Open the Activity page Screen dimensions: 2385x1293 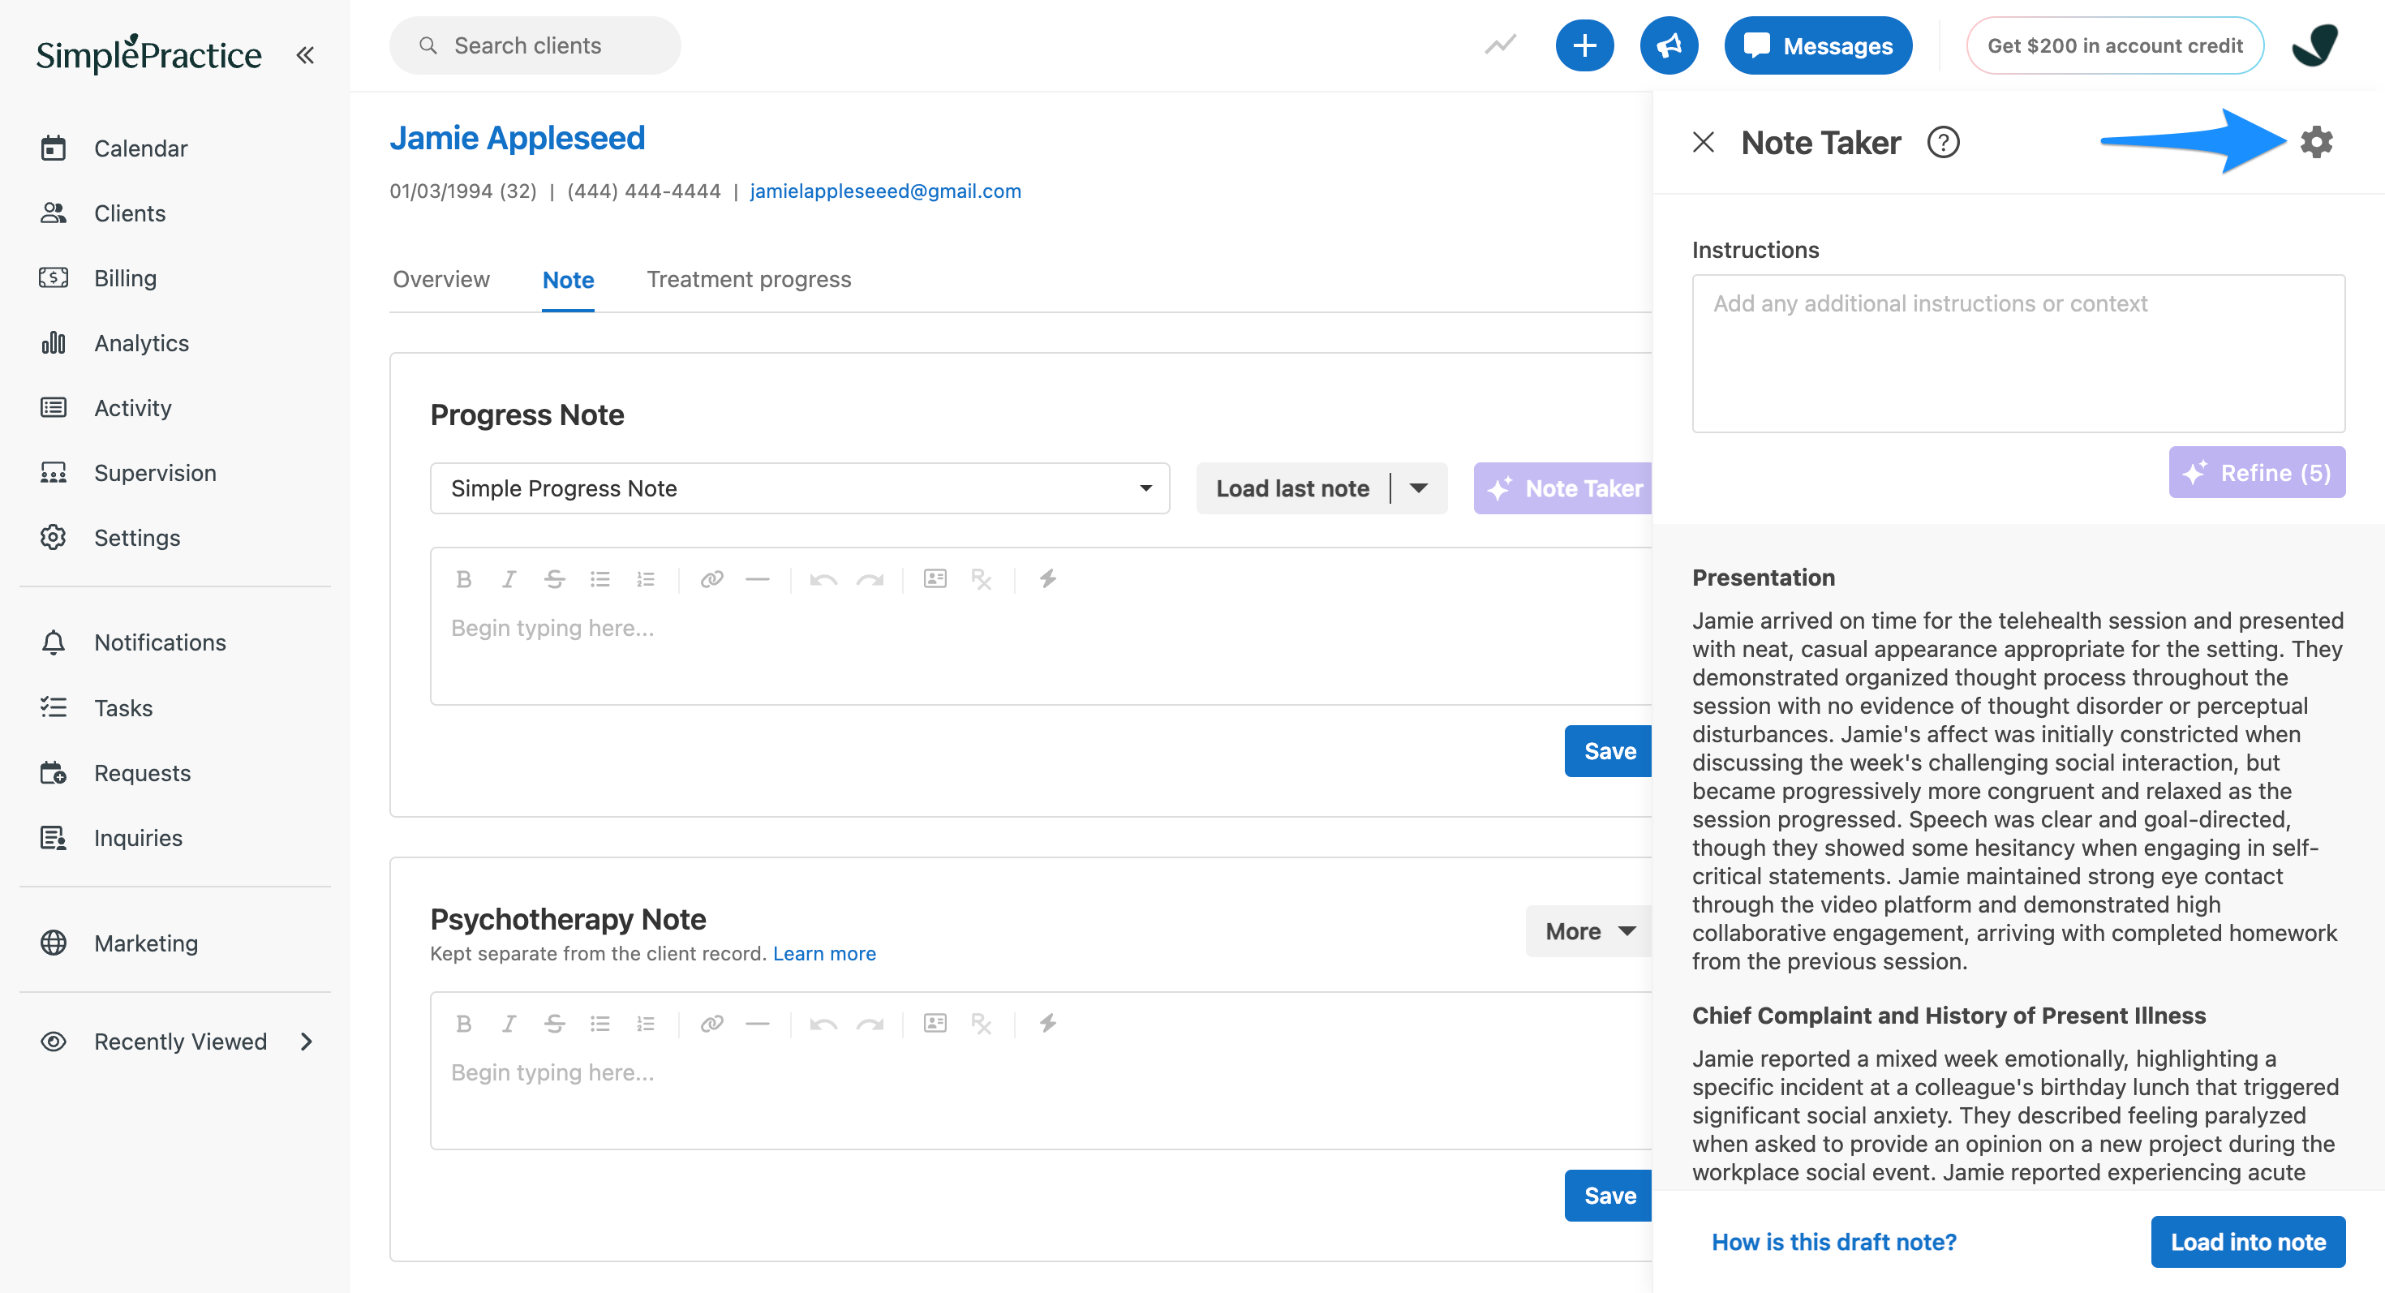click(x=105, y=407)
